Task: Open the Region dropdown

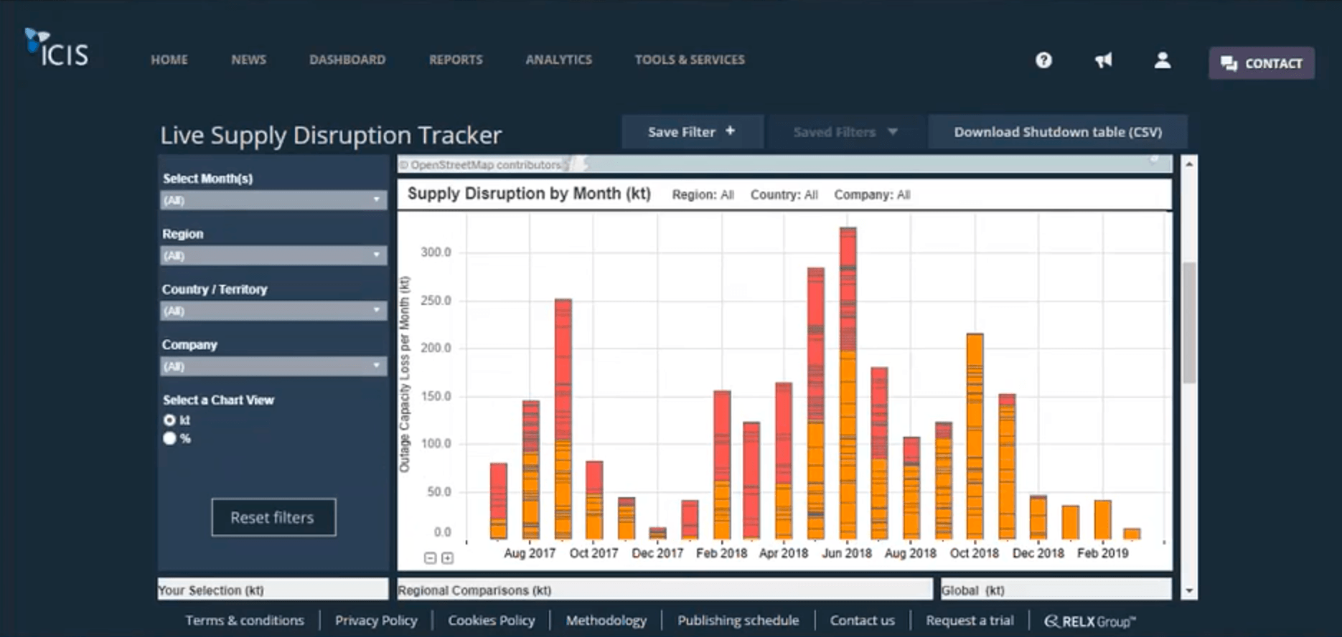Action: [273, 255]
